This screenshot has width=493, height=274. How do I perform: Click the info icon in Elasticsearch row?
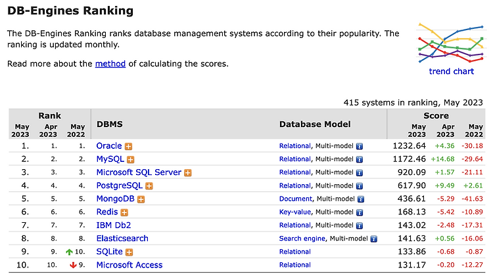[373, 239]
